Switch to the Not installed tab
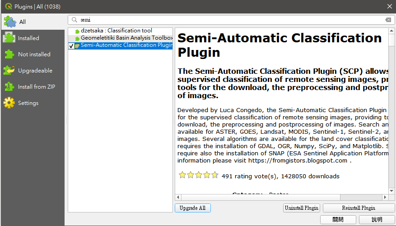Image resolution: width=396 pixels, height=226 pixels. [x=33, y=54]
